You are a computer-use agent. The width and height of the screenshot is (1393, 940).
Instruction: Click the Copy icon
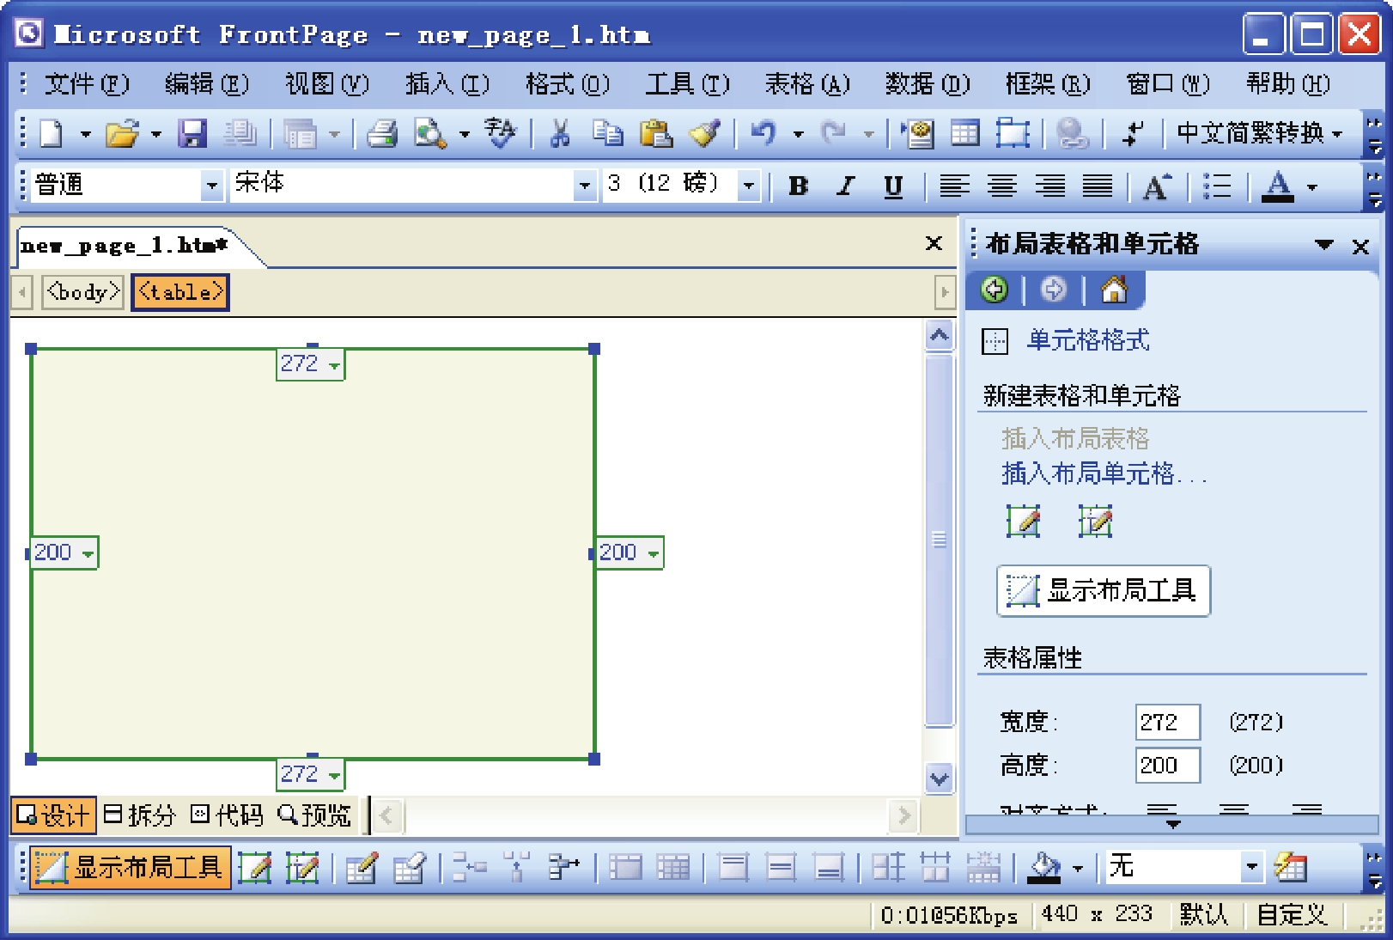[x=608, y=133]
